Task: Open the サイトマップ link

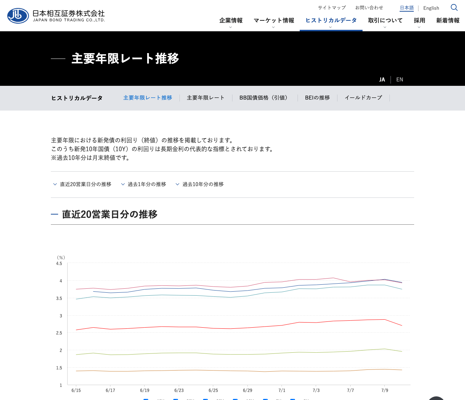Action: click(x=332, y=8)
